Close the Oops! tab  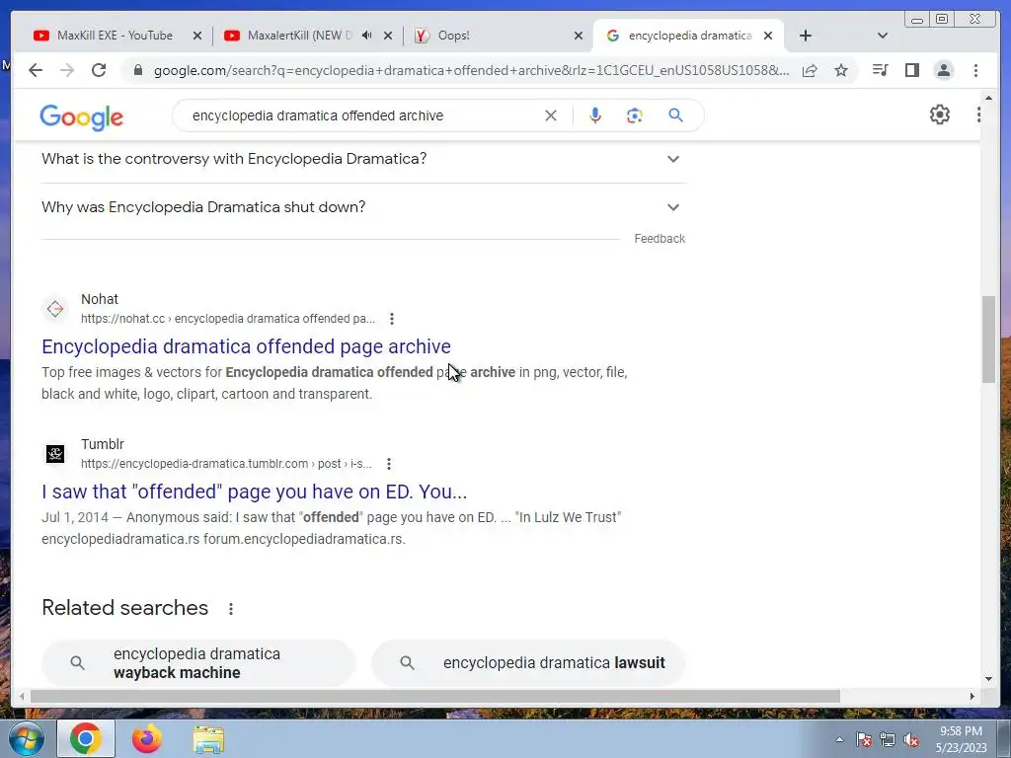(x=579, y=37)
